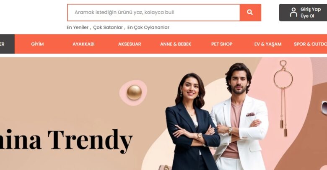Viewport: 327px width, 170px height.
Task: Open the Giriş Yap login link
Action: pos(311,9)
